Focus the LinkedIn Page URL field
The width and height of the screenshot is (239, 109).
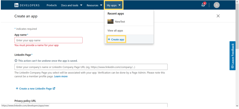point(91,67)
